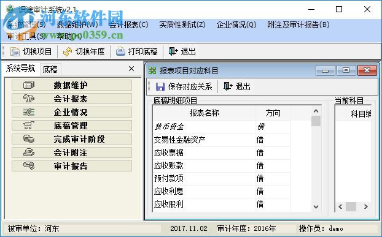Open the 会计附注 navigation section
Screen dimensions: 382x237
(72, 152)
